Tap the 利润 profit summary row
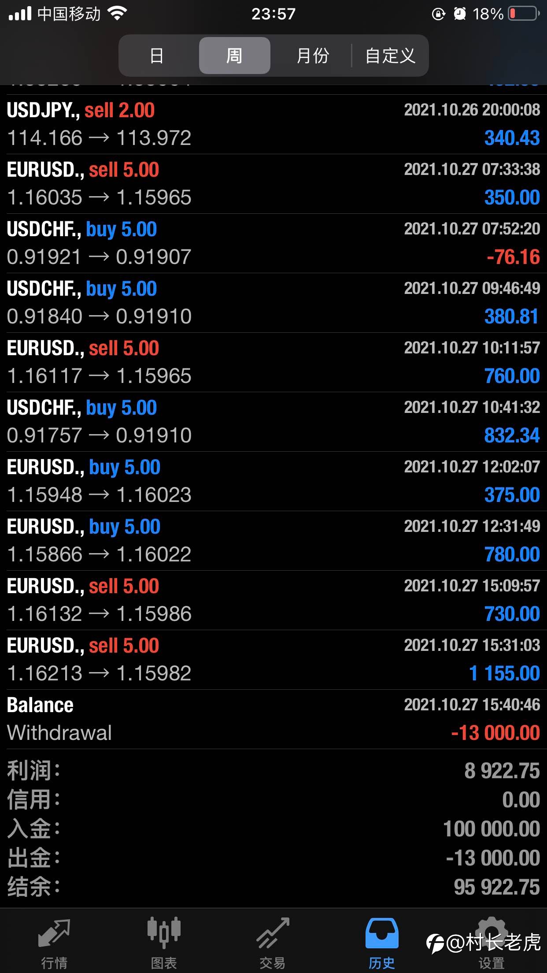Image resolution: width=547 pixels, height=973 pixels. tap(273, 770)
